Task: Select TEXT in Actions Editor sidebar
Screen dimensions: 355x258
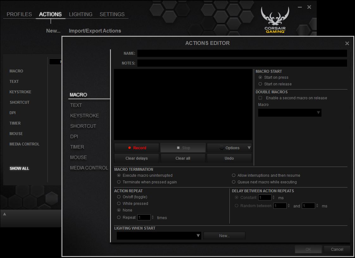Action: pos(76,105)
